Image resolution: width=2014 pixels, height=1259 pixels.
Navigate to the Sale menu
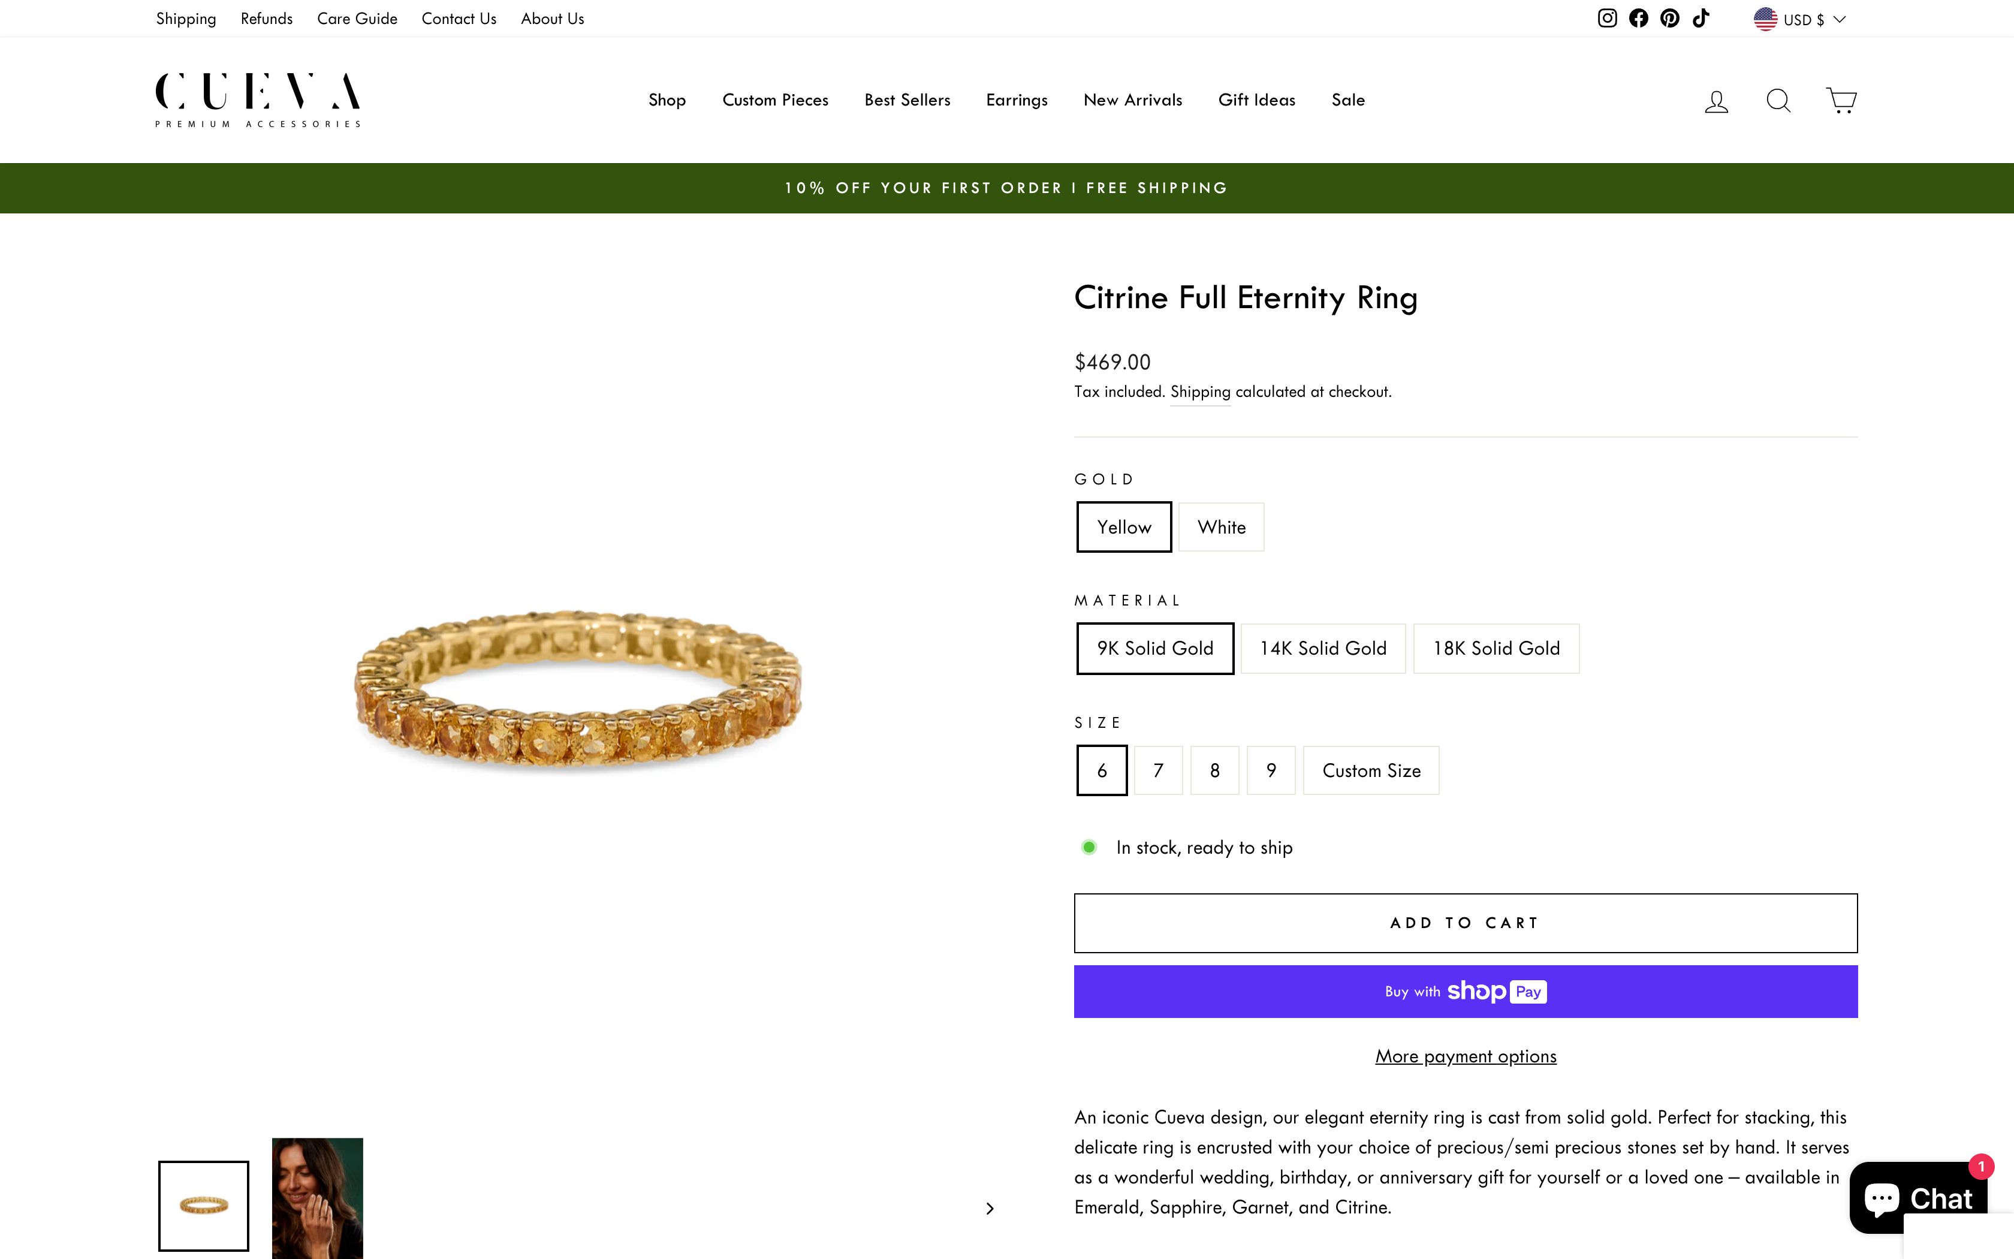coord(1347,100)
